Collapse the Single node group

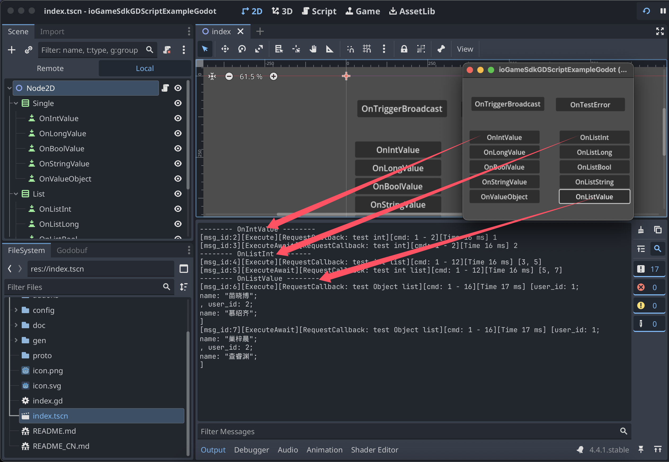pos(16,103)
